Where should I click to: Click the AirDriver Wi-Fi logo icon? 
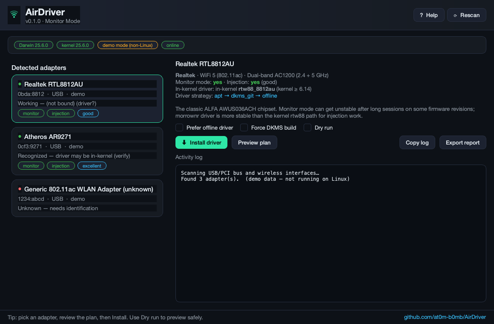14,15
